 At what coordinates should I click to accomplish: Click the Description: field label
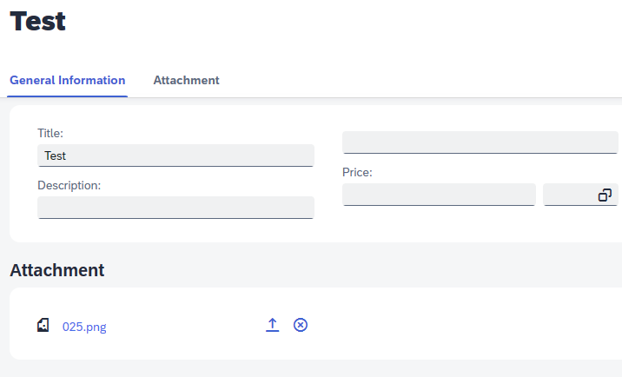pyautogui.click(x=69, y=185)
